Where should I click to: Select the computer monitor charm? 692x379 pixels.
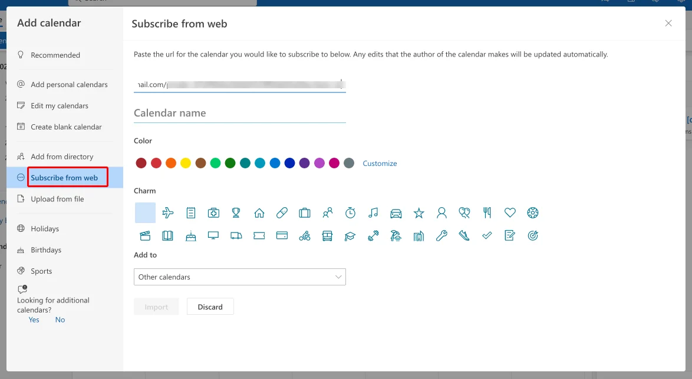pos(213,236)
